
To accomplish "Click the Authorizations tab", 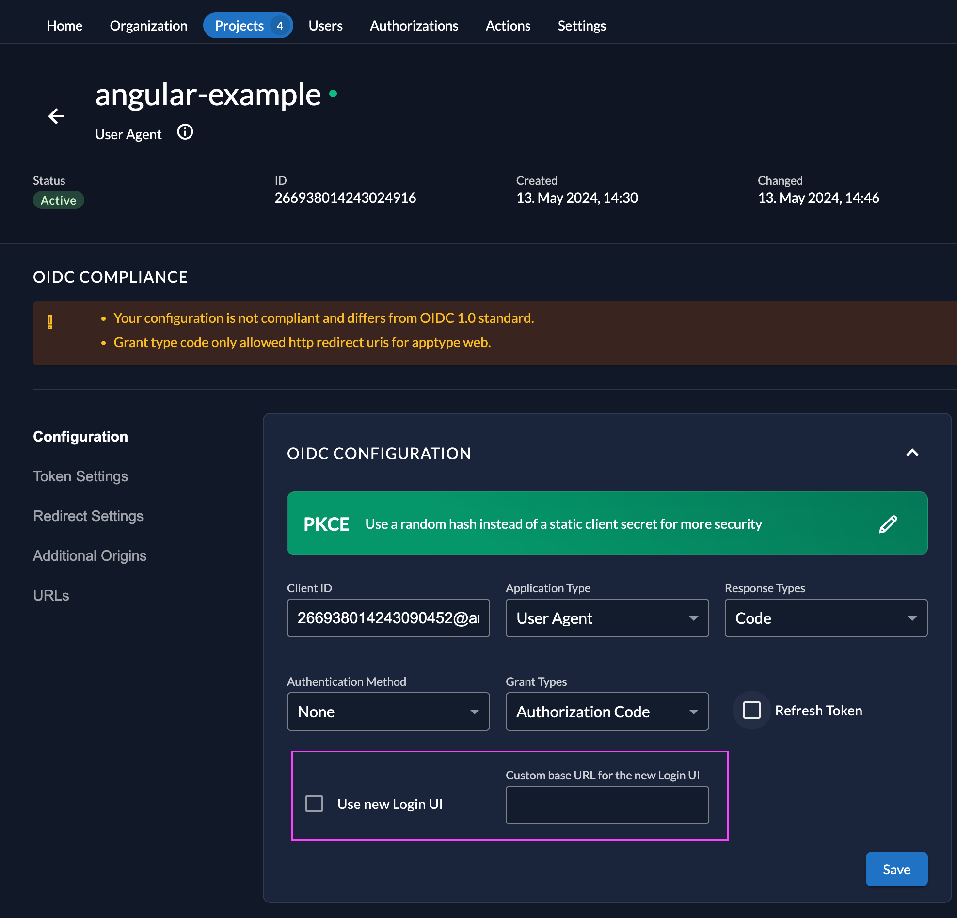I will click(x=414, y=25).
